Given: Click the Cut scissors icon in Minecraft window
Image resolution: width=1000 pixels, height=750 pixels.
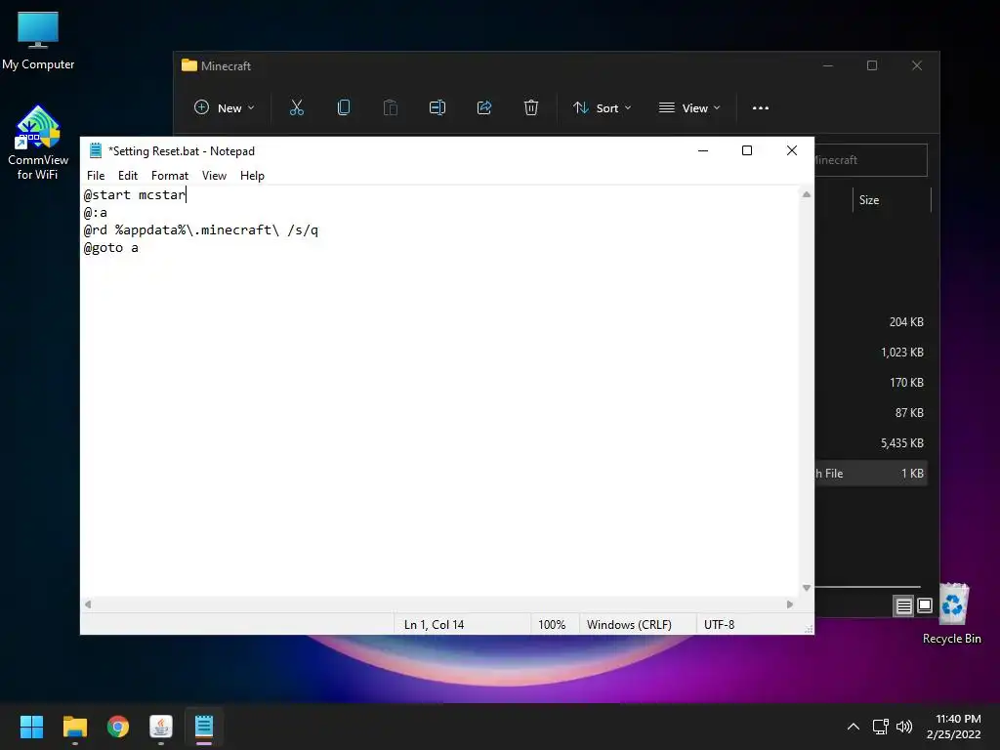Looking at the screenshot, I should click(297, 107).
